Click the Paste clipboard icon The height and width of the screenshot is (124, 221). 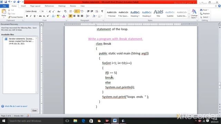pyautogui.click(x=4, y=11)
